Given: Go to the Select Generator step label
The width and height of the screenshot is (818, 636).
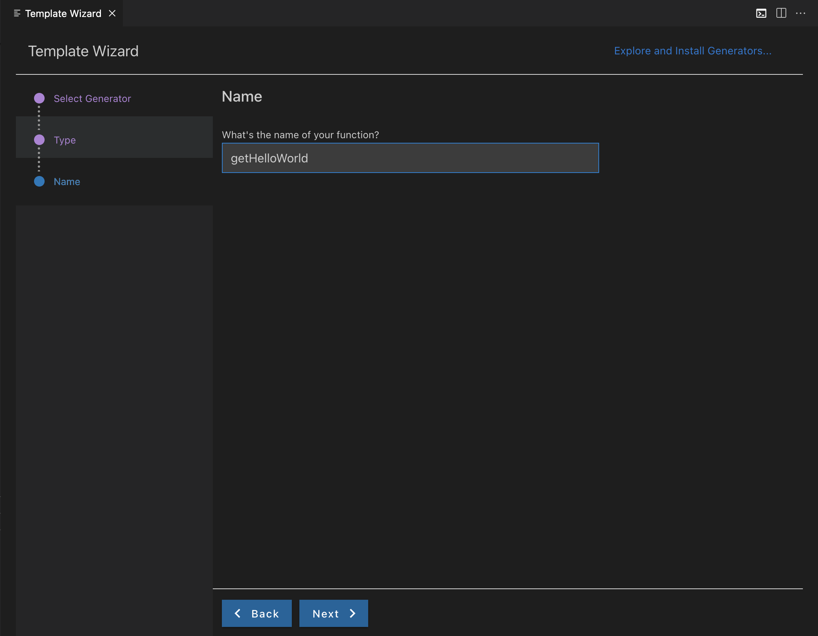Looking at the screenshot, I should (92, 99).
